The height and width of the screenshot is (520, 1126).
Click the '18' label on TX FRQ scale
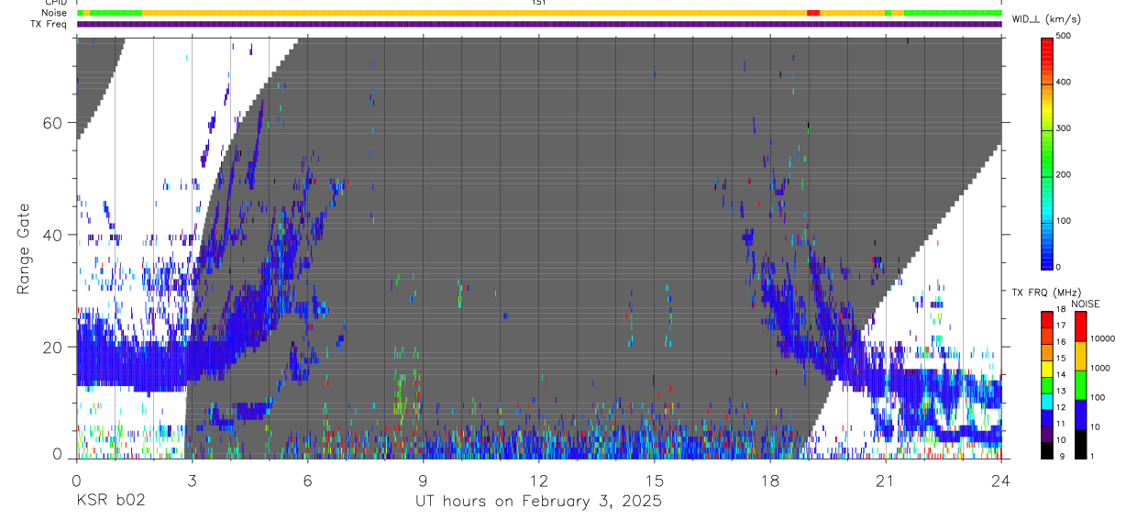(1062, 310)
